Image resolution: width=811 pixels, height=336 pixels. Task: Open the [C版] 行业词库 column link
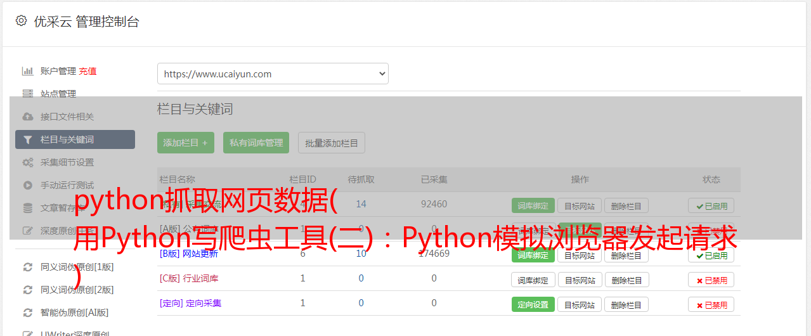pos(189,278)
